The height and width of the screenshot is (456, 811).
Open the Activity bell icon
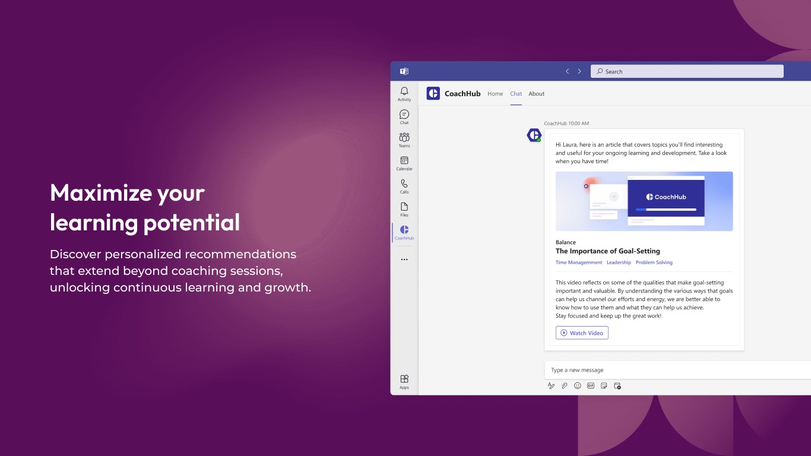pos(404,94)
